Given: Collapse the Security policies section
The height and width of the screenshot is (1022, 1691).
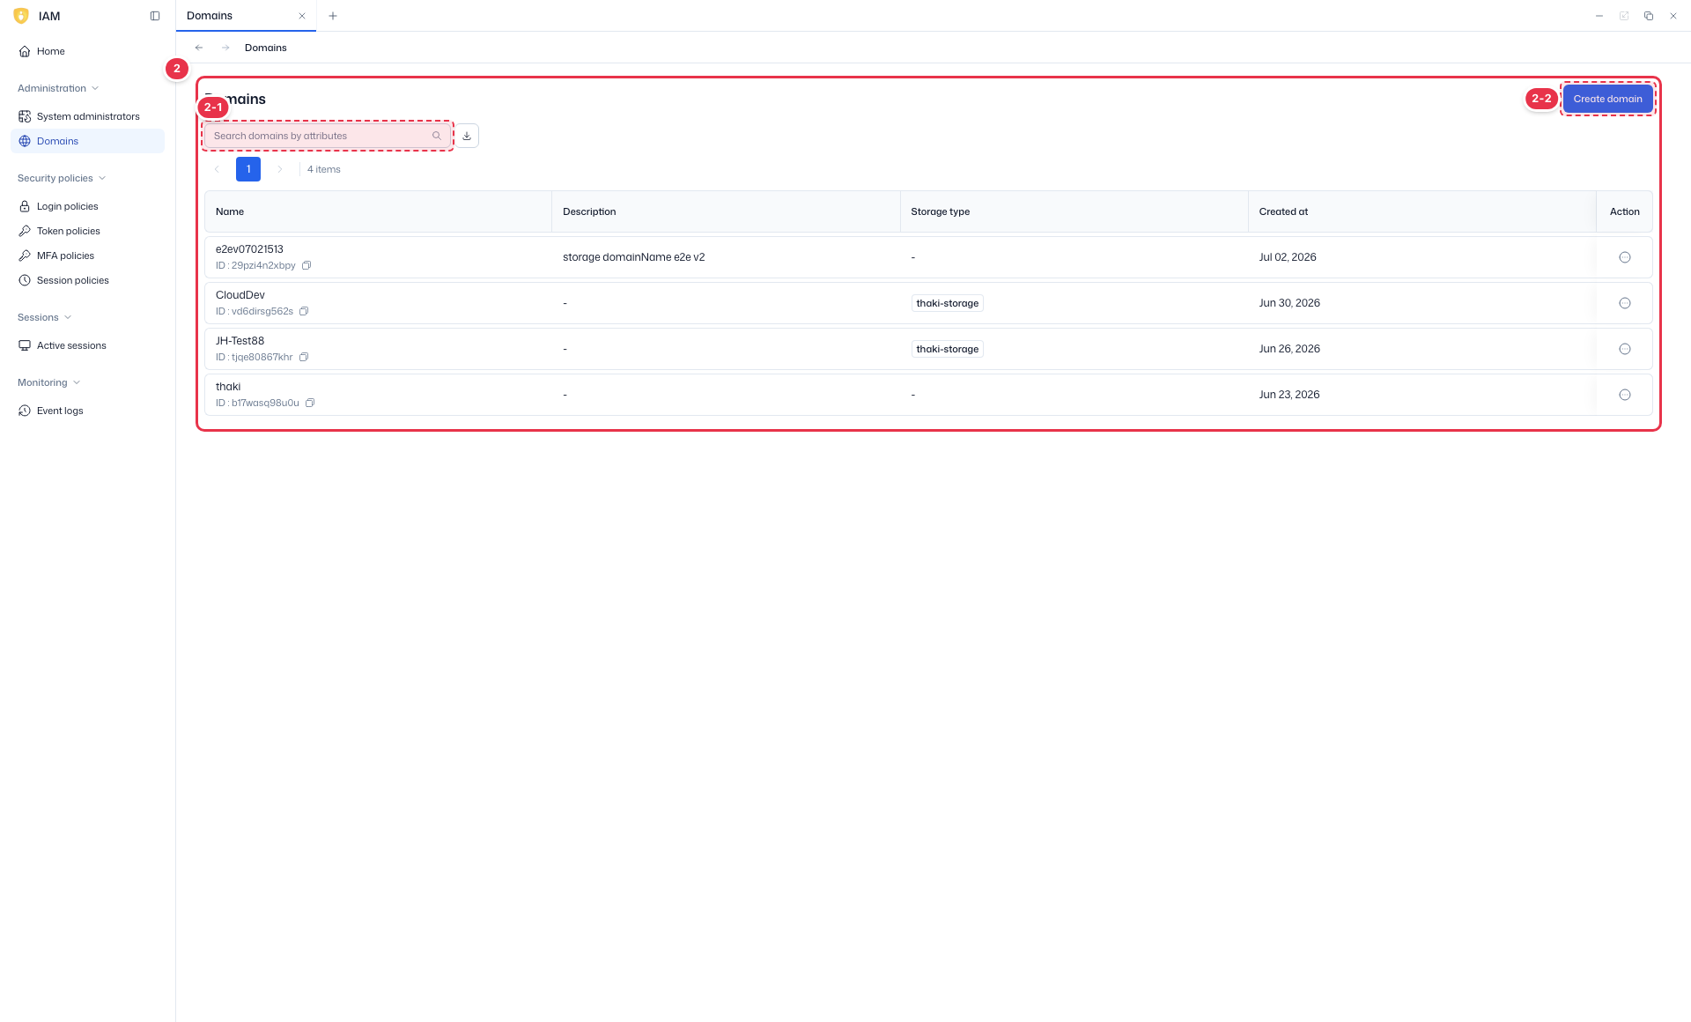Looking at the screenshot, I should coord(62,178).
